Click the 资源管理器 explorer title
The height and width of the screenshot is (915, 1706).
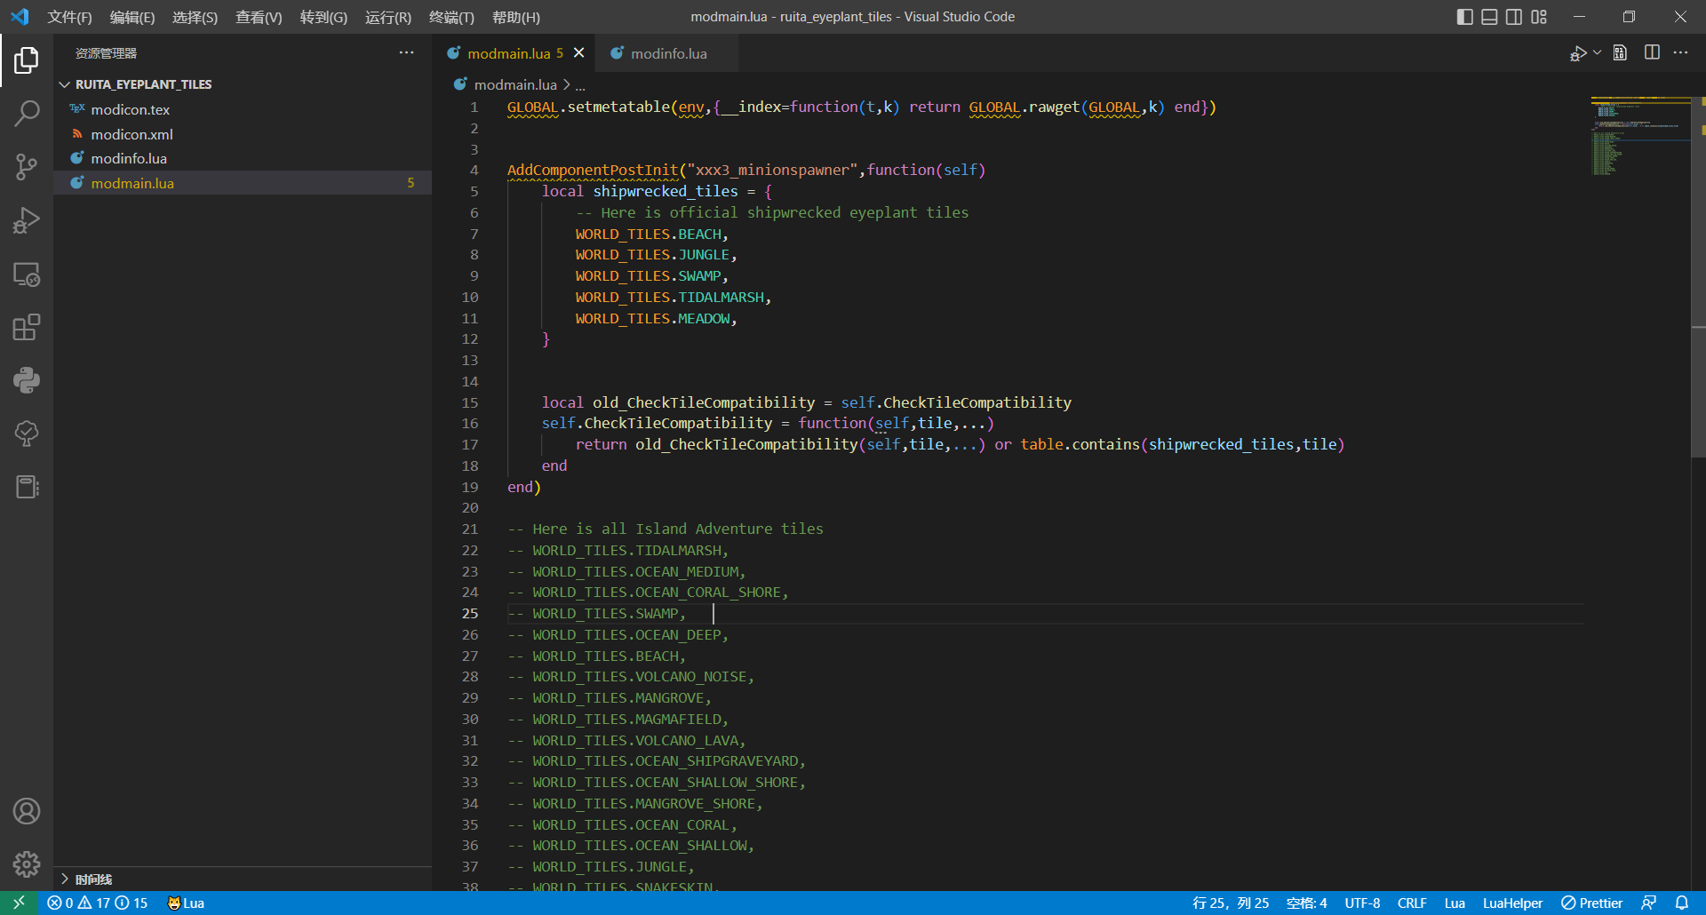[106, 53]
